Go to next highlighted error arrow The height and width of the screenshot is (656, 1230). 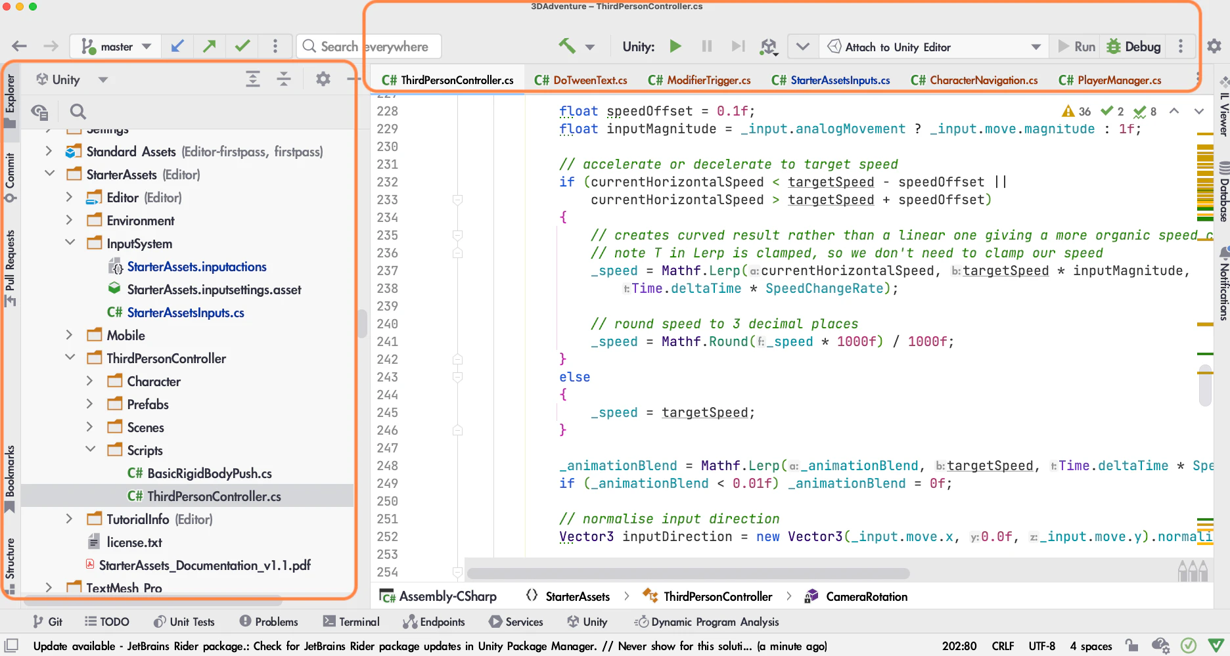tap(1199, 111)
